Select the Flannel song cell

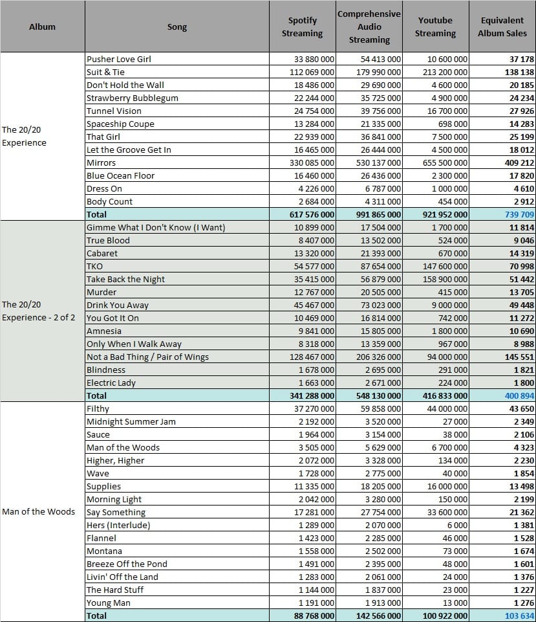pos(177,539)
